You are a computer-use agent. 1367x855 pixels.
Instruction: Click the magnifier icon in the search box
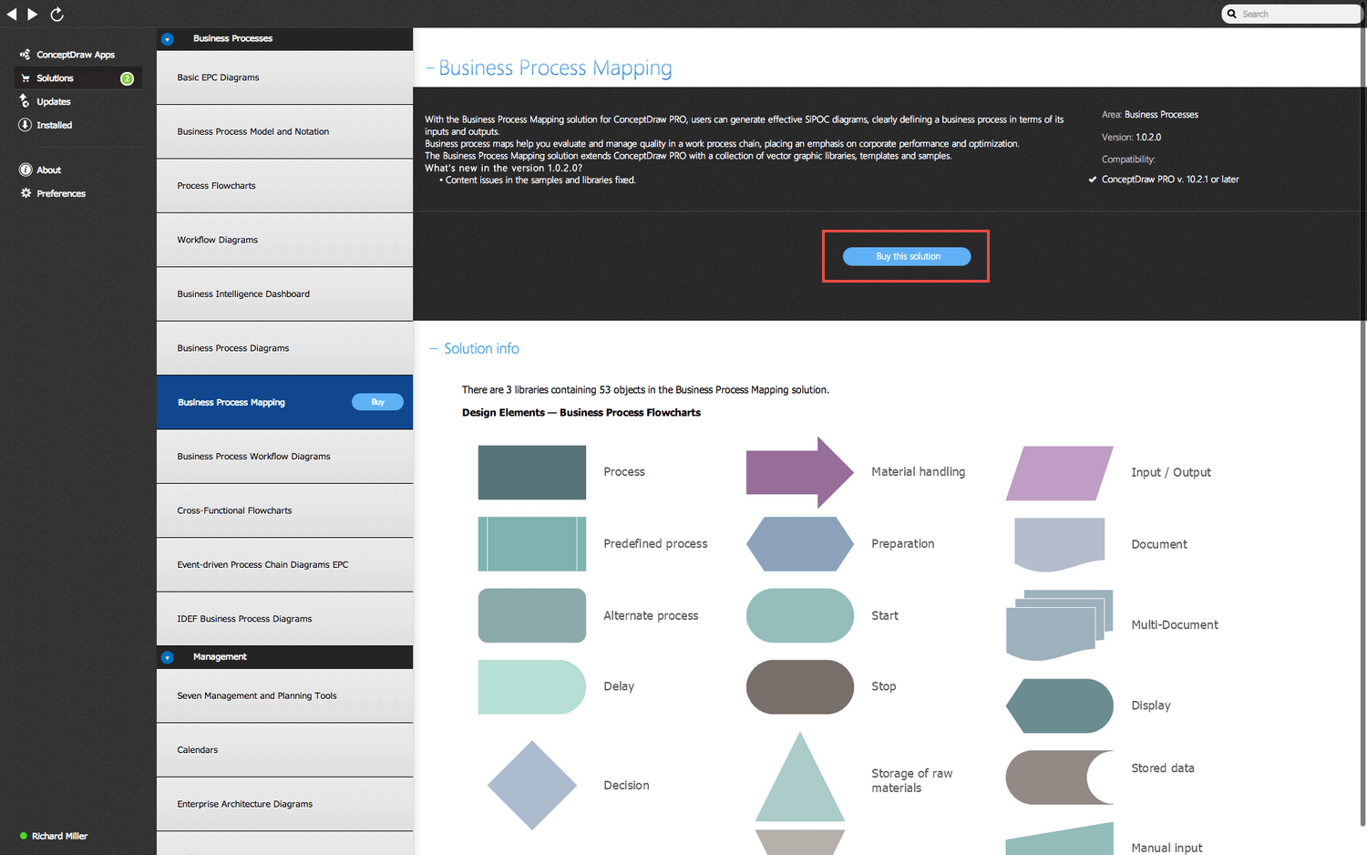(1231, 14)
